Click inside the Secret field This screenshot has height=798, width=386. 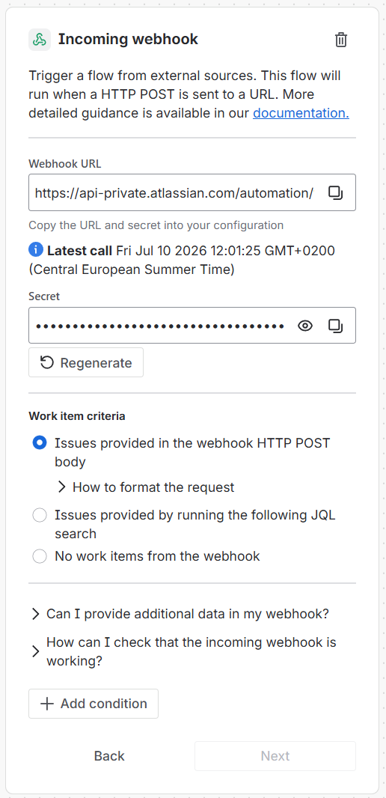point(160,326)
